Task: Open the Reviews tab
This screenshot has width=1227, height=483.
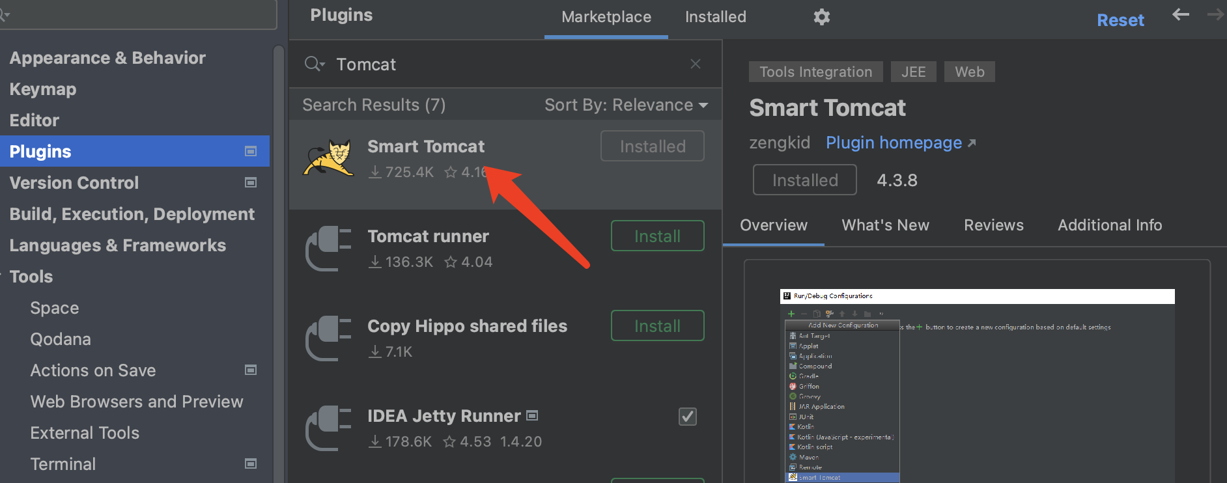Action: [993, 225]
